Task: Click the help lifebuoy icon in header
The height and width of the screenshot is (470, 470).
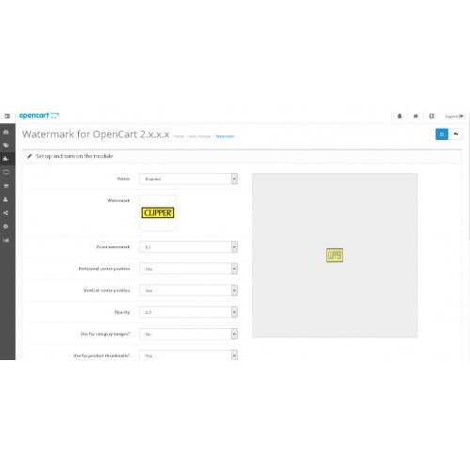Action: (431, 116)
